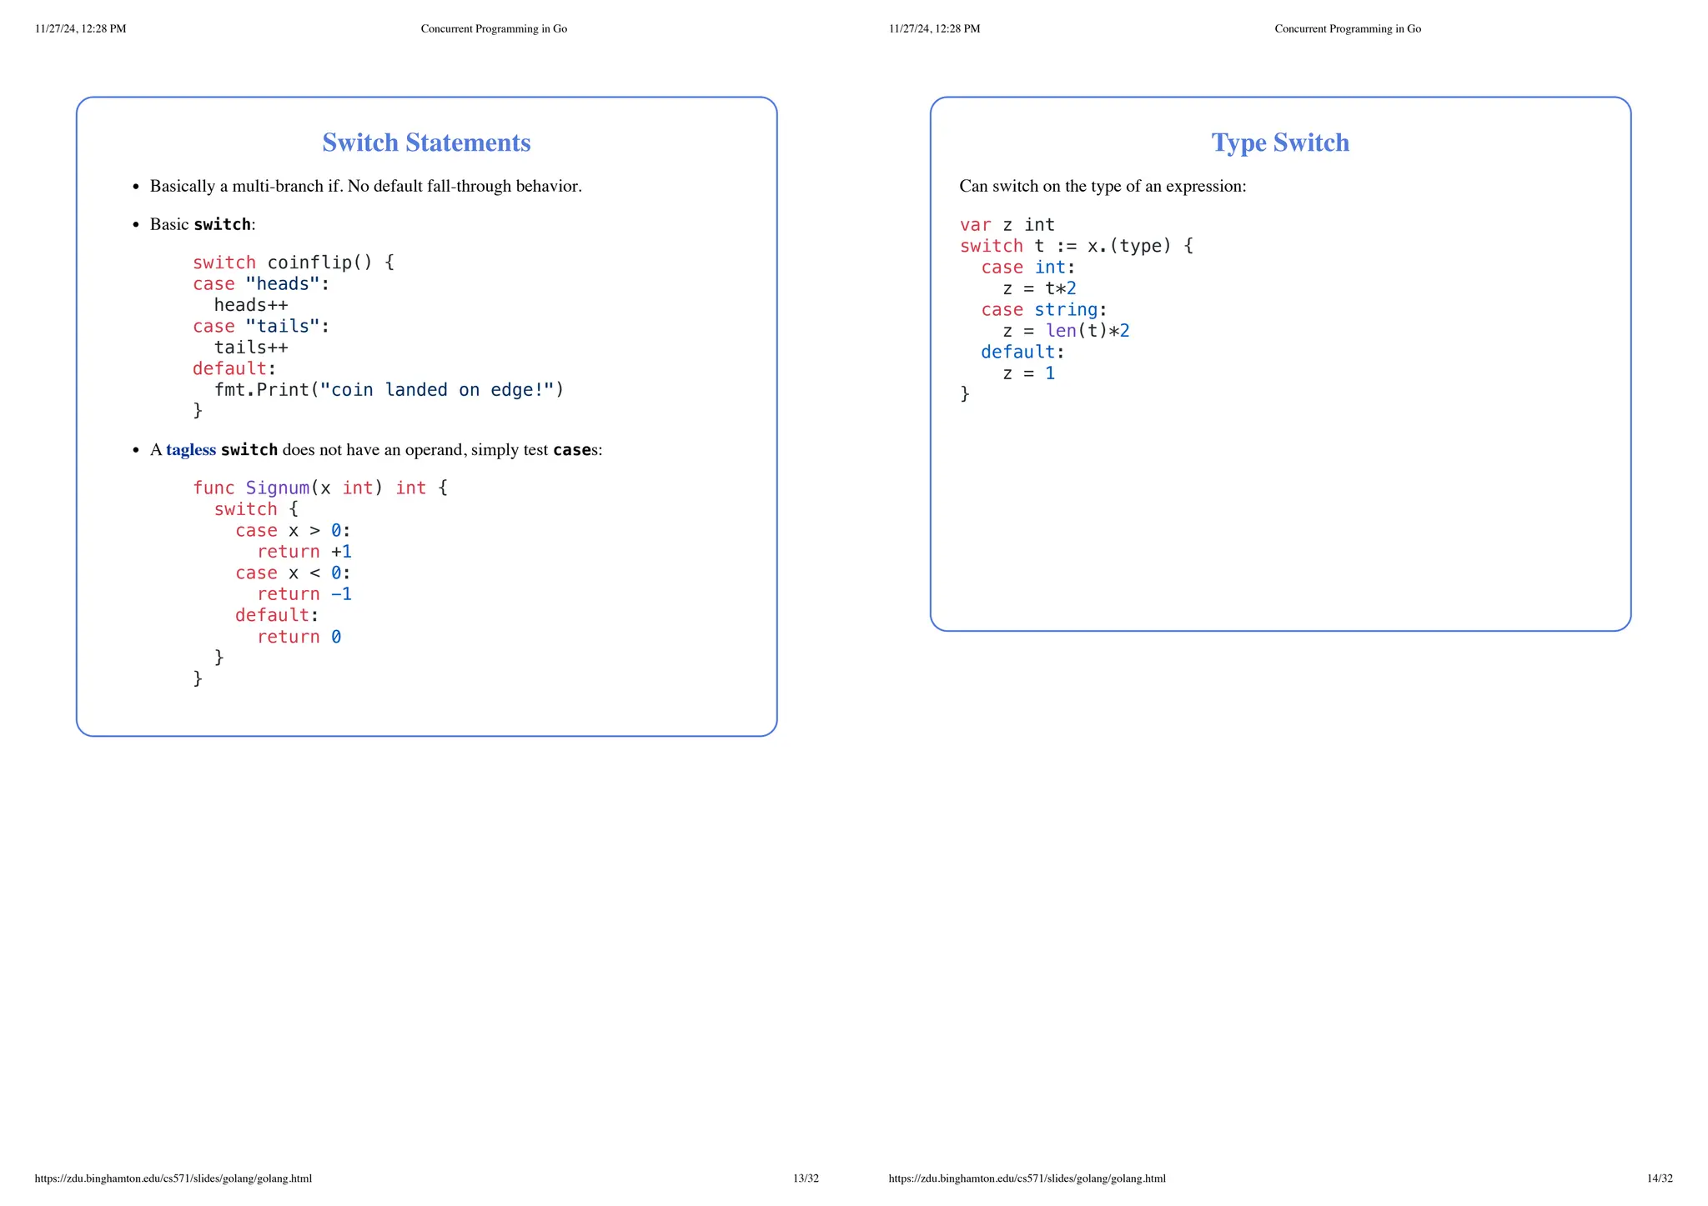Screen dimensions: 1708x1206
Task: Click the page number 13/32
Action: [x=806, y=1178]
